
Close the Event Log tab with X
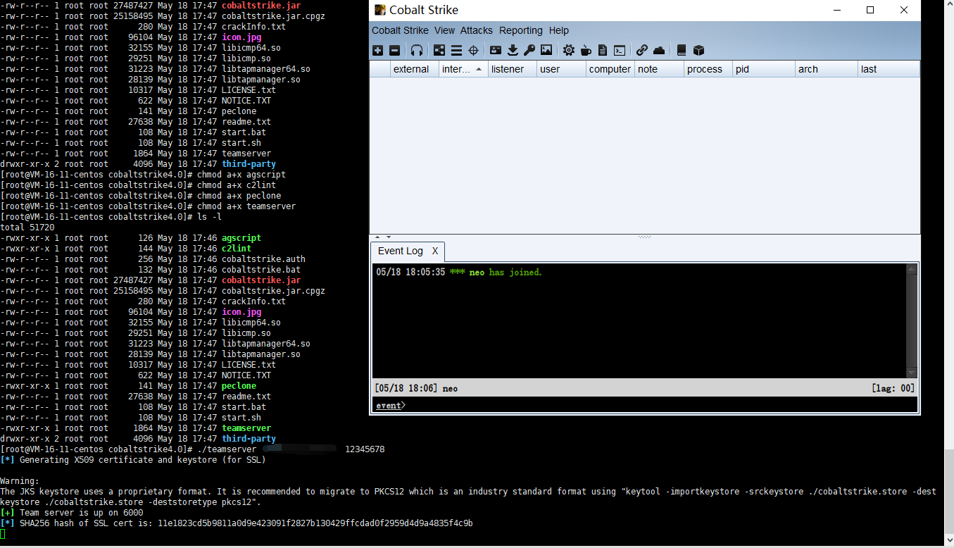[x=435, y=251]
